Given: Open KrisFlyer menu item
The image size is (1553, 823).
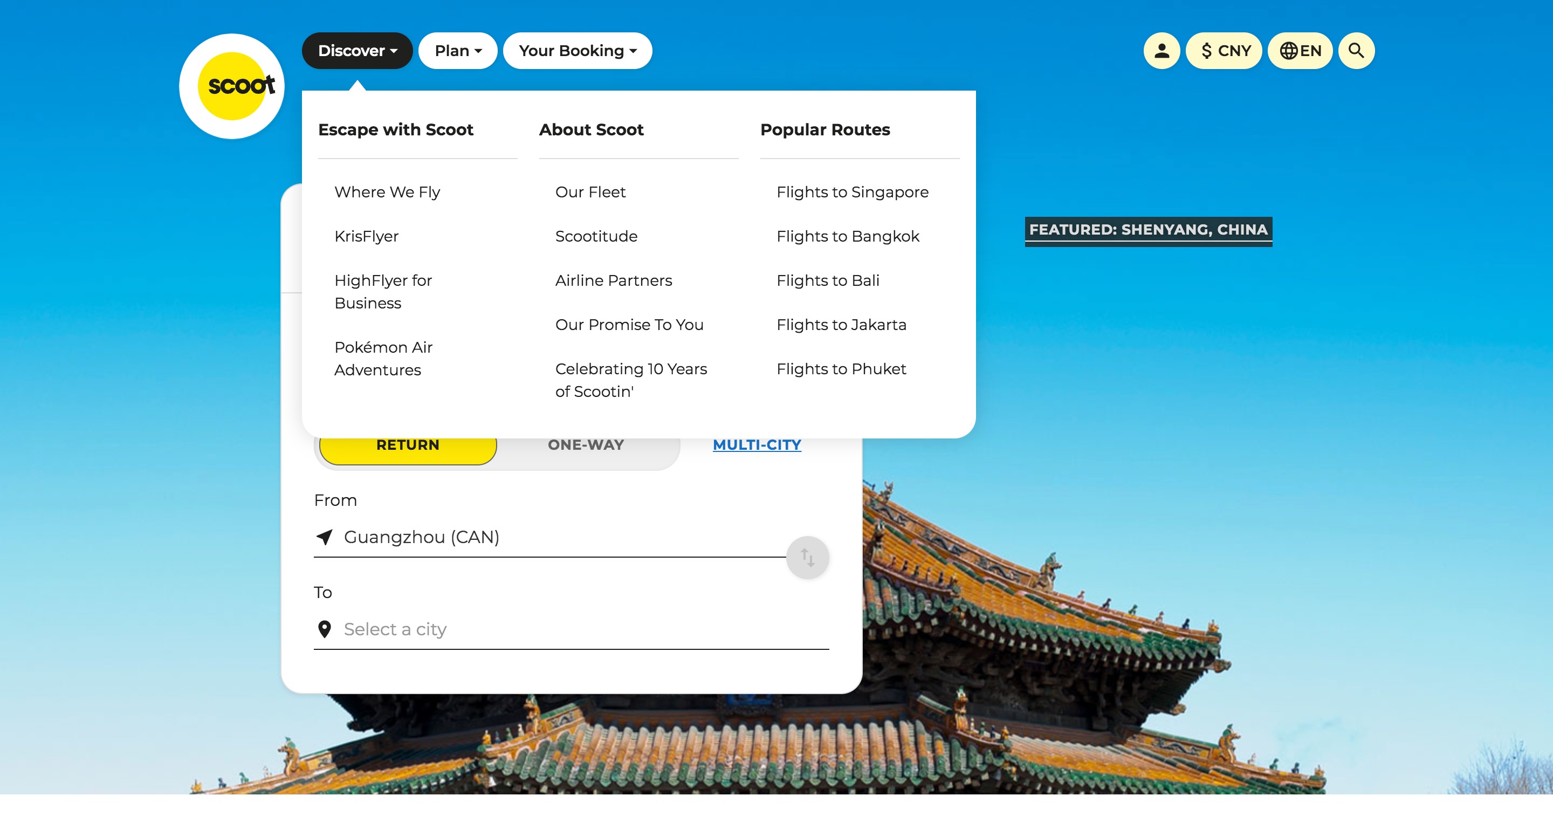Looking at the screenshot, I should [x=367, y=236].
